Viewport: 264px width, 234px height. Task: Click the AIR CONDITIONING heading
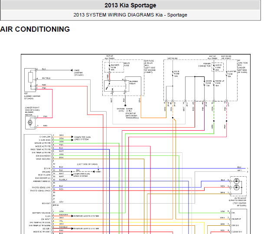click(x=35, y=29)
